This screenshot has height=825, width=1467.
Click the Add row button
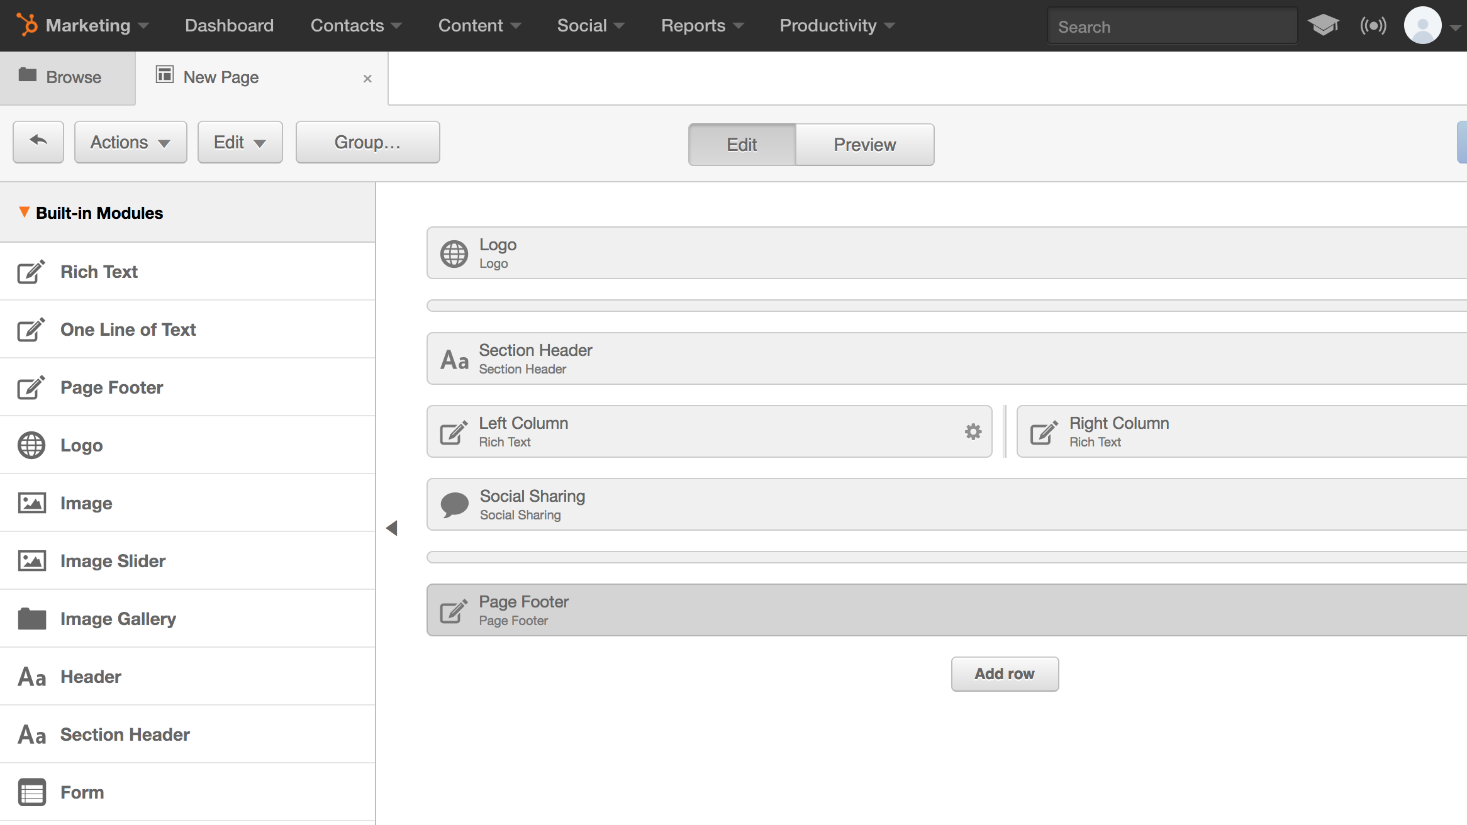(1004, 673)
